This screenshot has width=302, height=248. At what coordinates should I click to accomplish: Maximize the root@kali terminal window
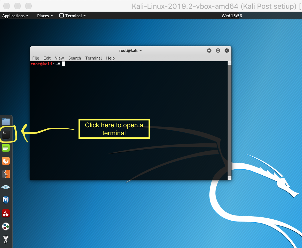[x=218, y=51]
